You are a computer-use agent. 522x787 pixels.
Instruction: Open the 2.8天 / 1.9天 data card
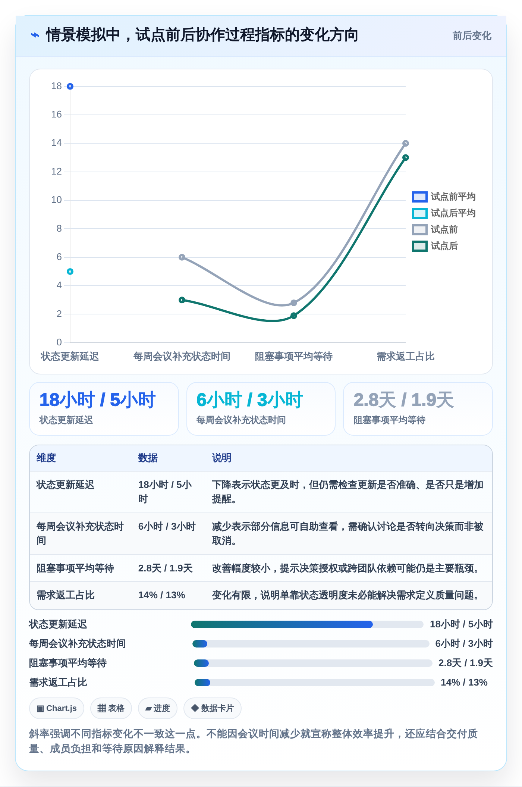(418, 409)
